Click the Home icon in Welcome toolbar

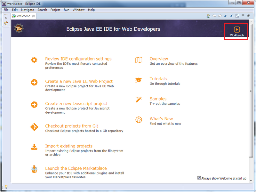(209, 16)
